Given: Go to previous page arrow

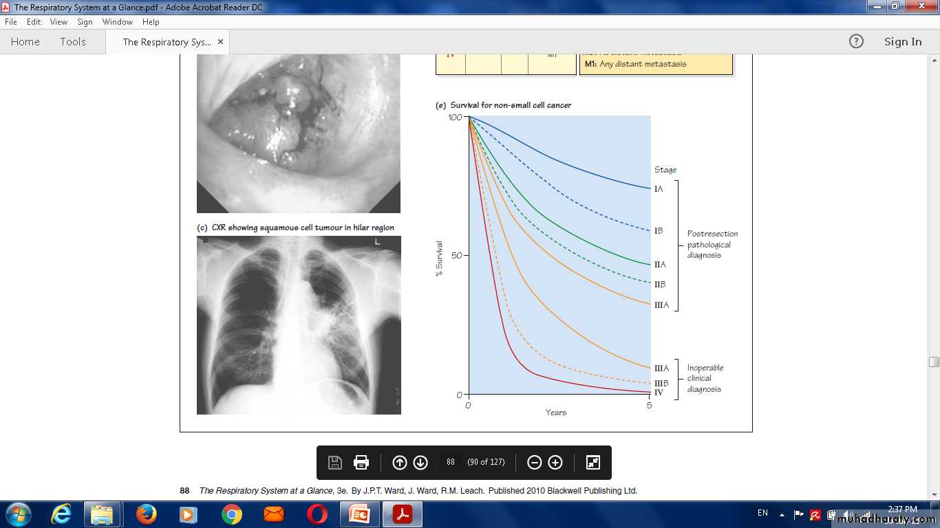Looking at the screenshot, I should click(400, 463).
